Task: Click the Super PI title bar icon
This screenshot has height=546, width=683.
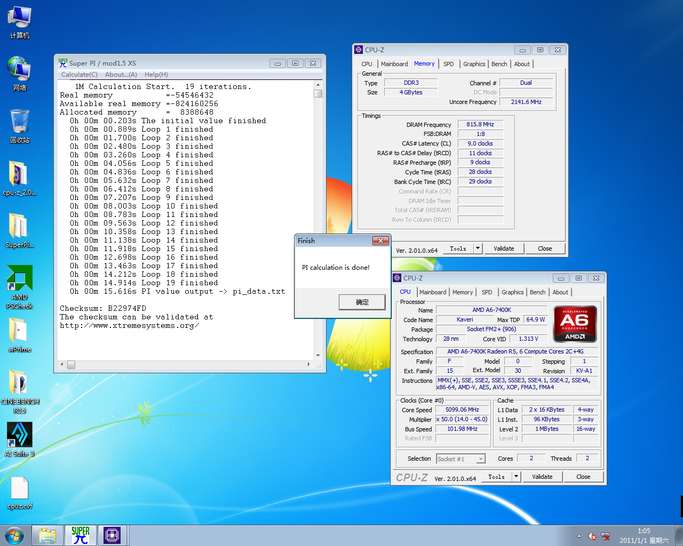Action: tap(63, 63)
